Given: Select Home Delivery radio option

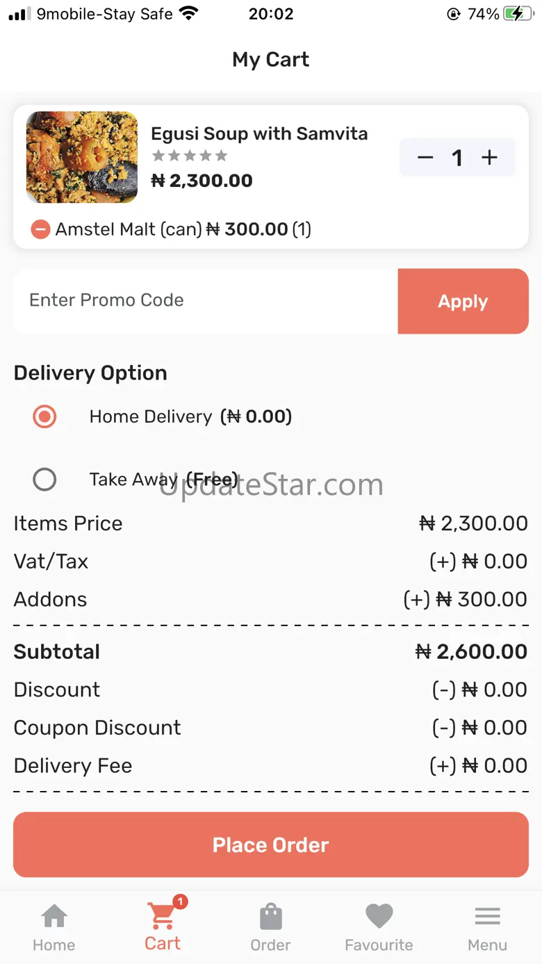Looking at the screenshot, I should click(44, 417).
